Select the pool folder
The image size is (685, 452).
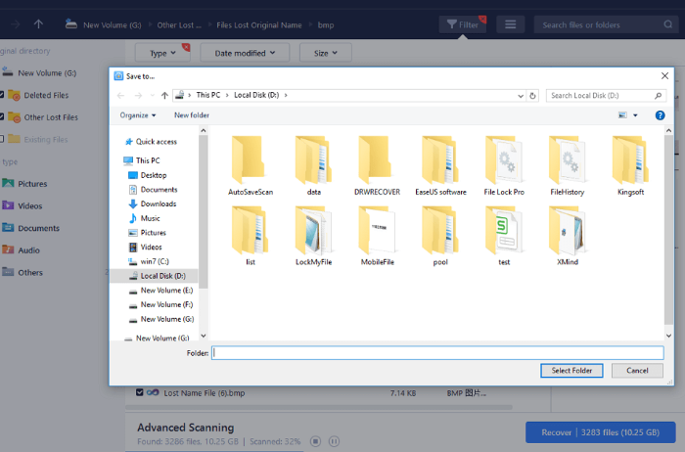tap(440, 236)
